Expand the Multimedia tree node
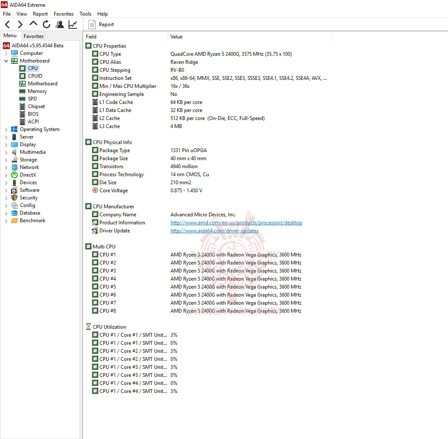This screenshot has height=439, width=448. (x=6, y=152)
